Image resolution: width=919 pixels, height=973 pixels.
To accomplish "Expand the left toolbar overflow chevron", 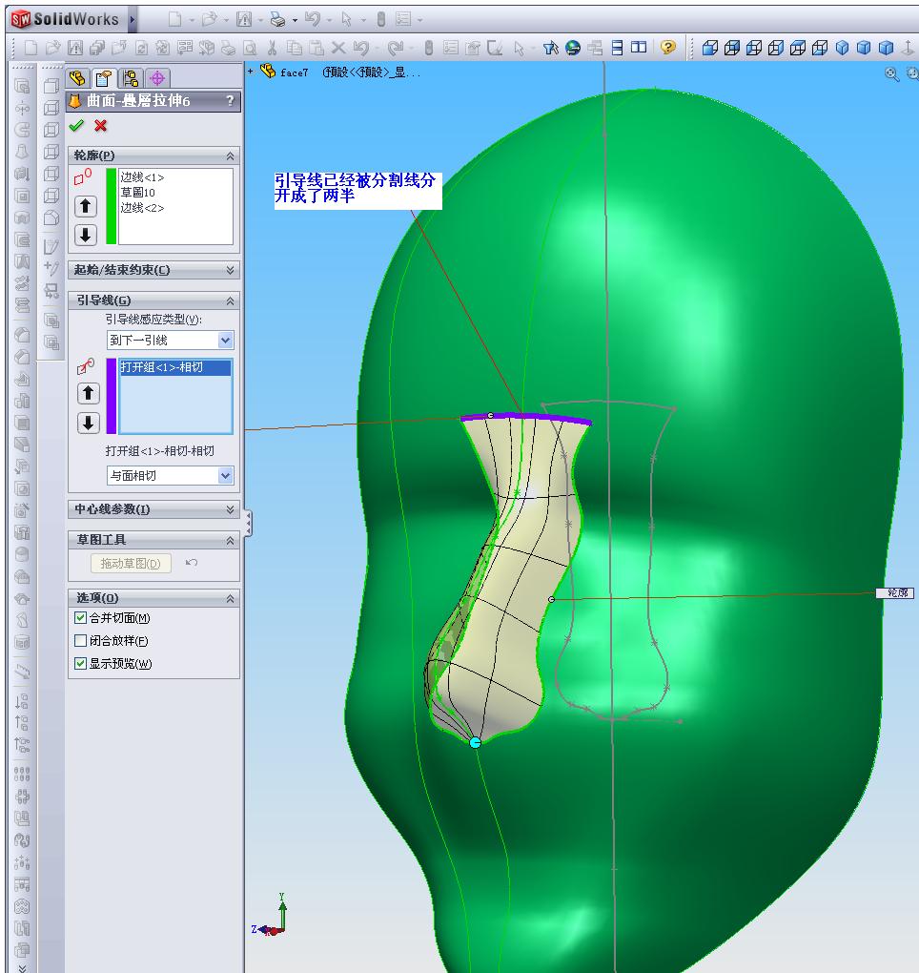I will click(23, 968).
